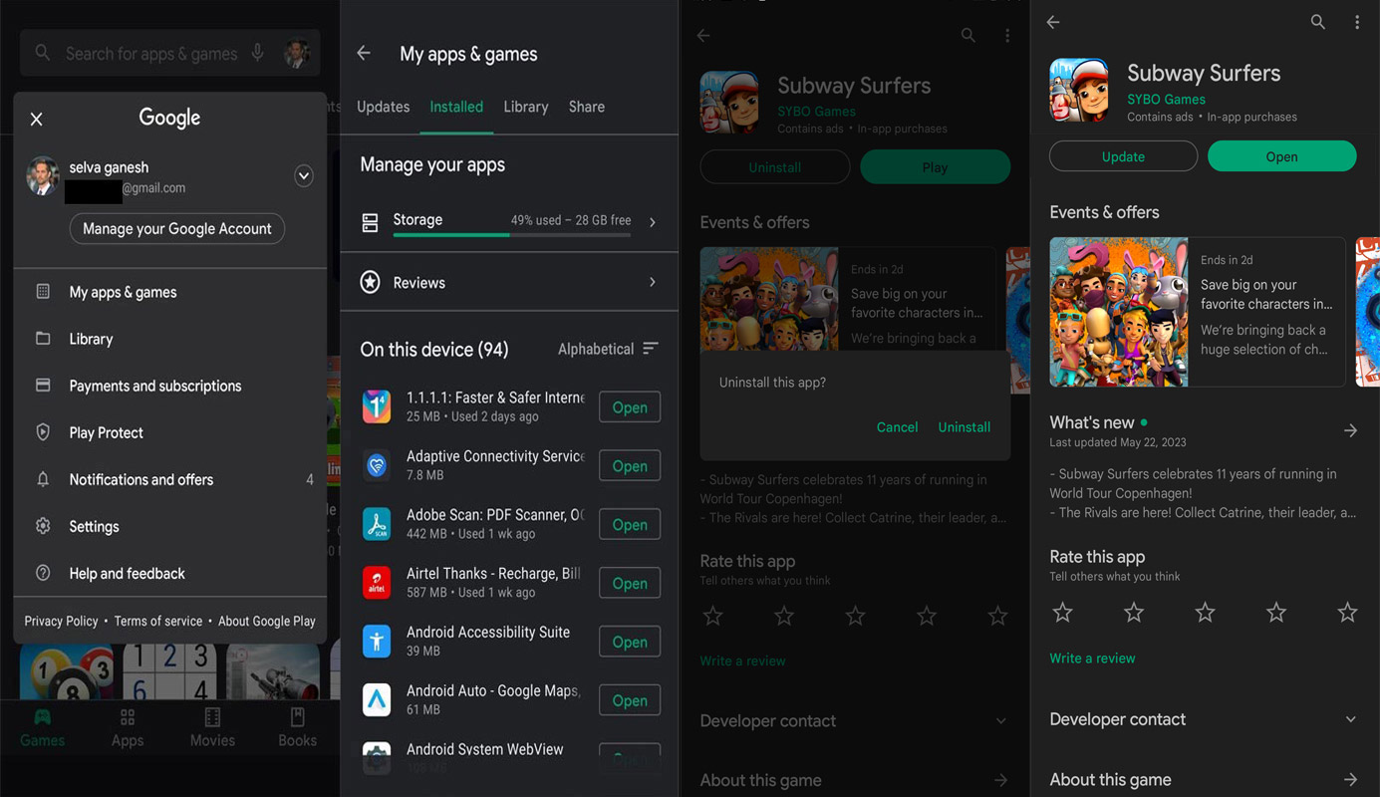
Task: Open Airtel Thanks via its Open button
Action: coord(630,584)
